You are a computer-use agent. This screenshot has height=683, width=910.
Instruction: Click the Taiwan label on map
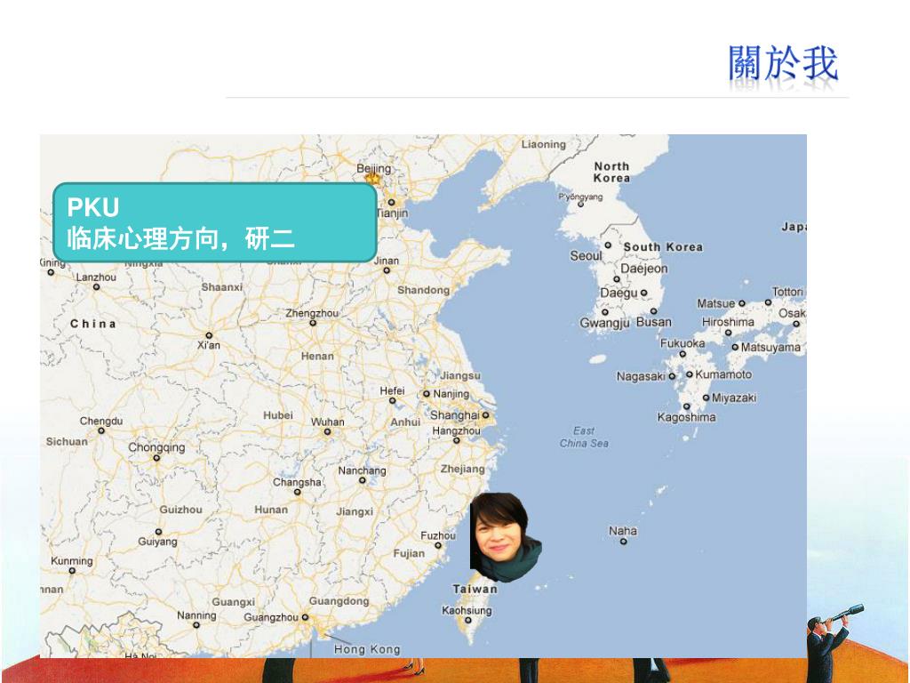[475, 589]
